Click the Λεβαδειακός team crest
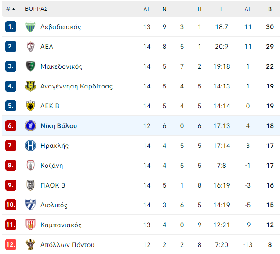 coord(30,27)
